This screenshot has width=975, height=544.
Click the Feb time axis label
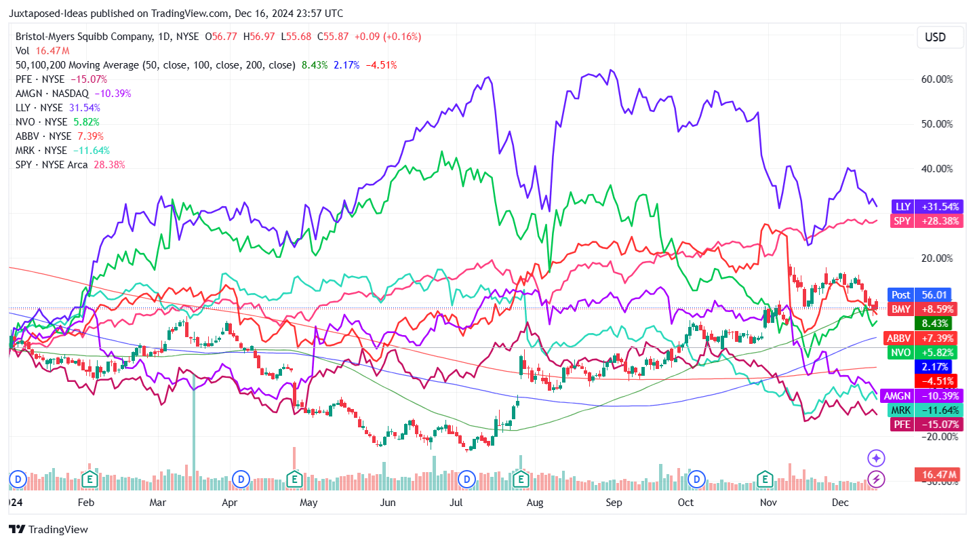(x=85, y=503)
